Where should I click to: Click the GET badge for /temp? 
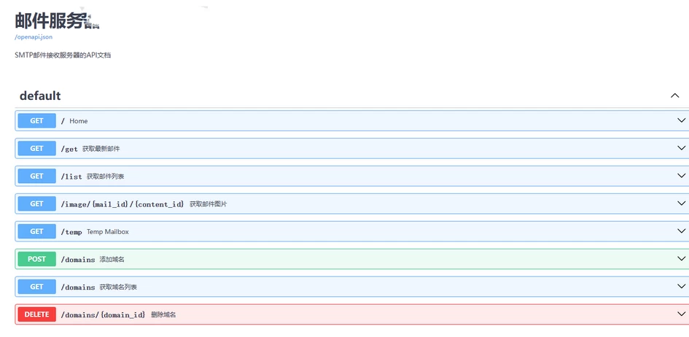(37, 232)
